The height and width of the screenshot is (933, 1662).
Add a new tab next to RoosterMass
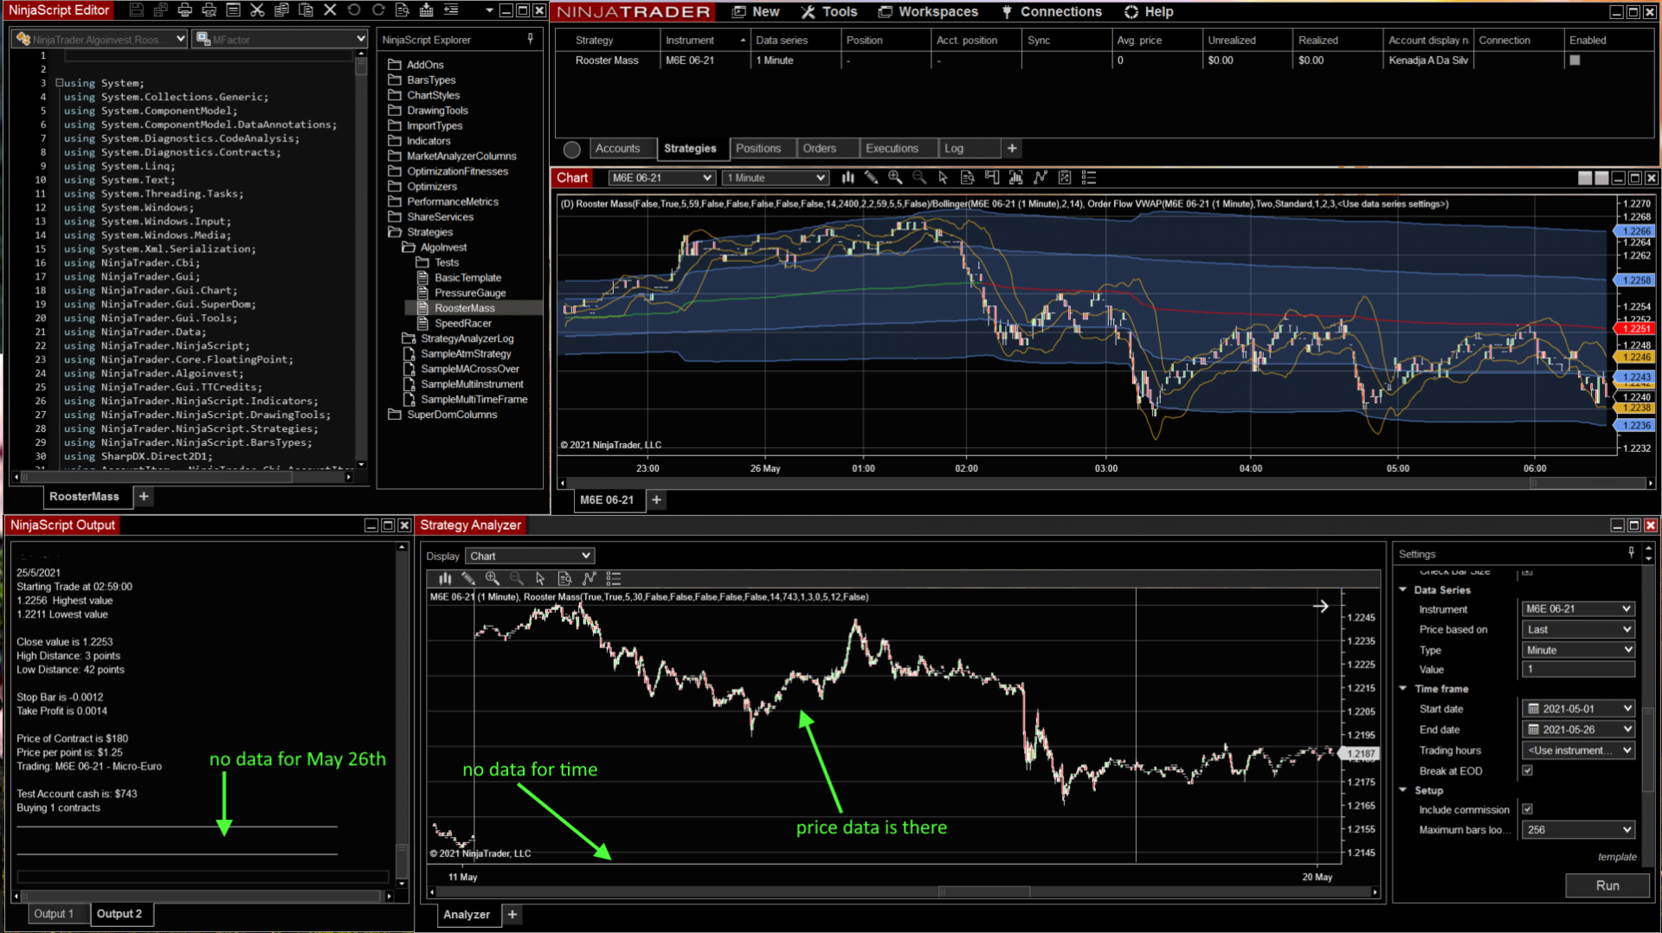144,496
